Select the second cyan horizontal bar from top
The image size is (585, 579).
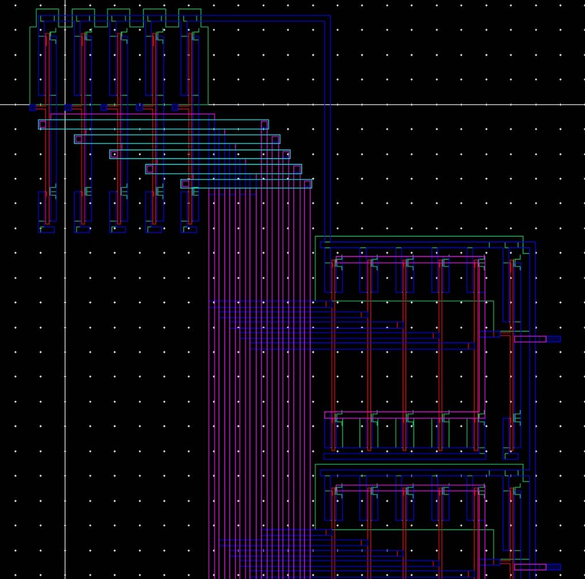pos(177,139)
